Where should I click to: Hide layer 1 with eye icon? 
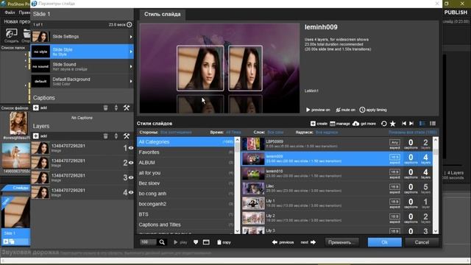[131, 148]
